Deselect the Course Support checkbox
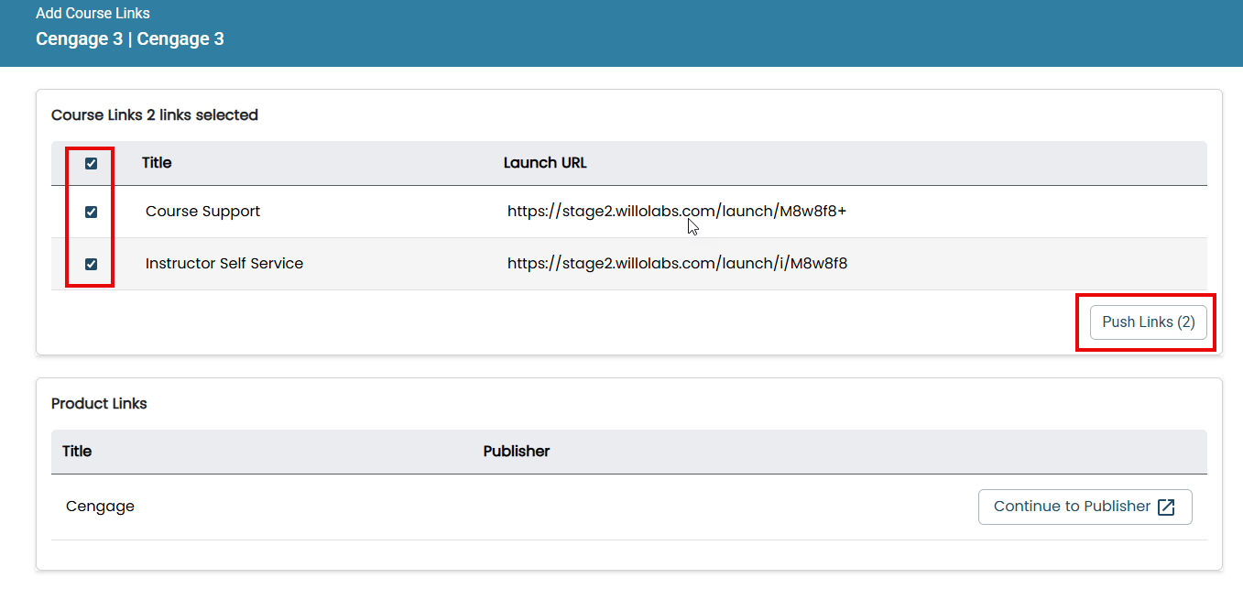The image size is (1243, 589). coord(90,212)
